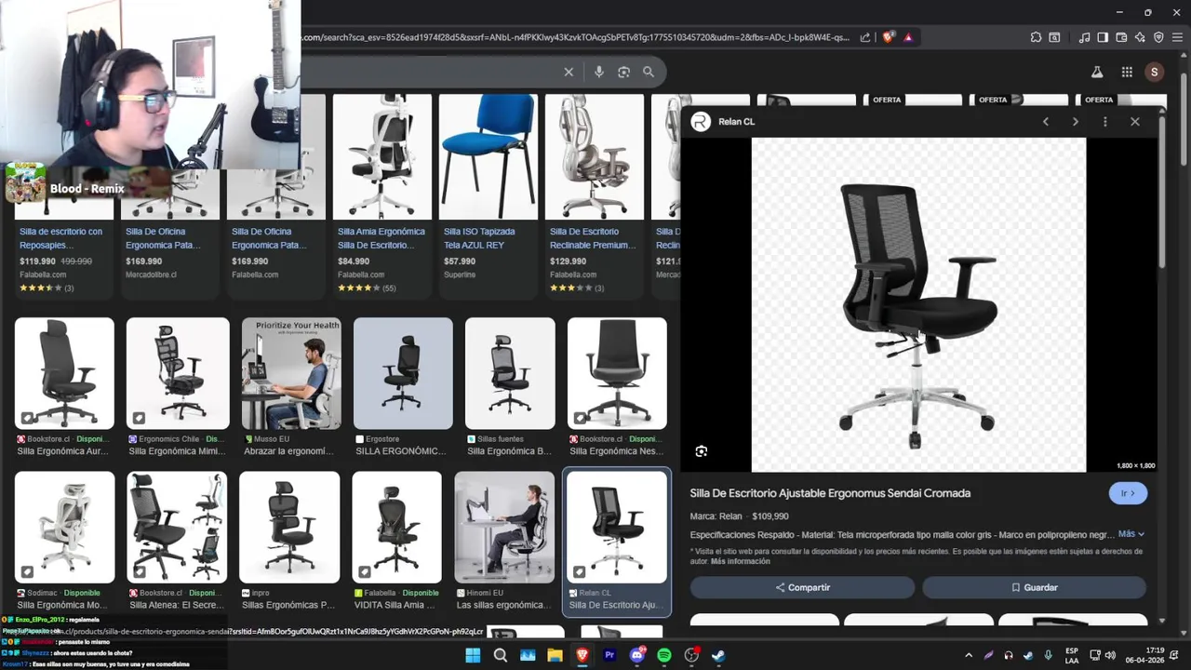Search inside the image with the Lens icon
Viewport: 1191px width, 670px height.
click(x=702, y=451)
